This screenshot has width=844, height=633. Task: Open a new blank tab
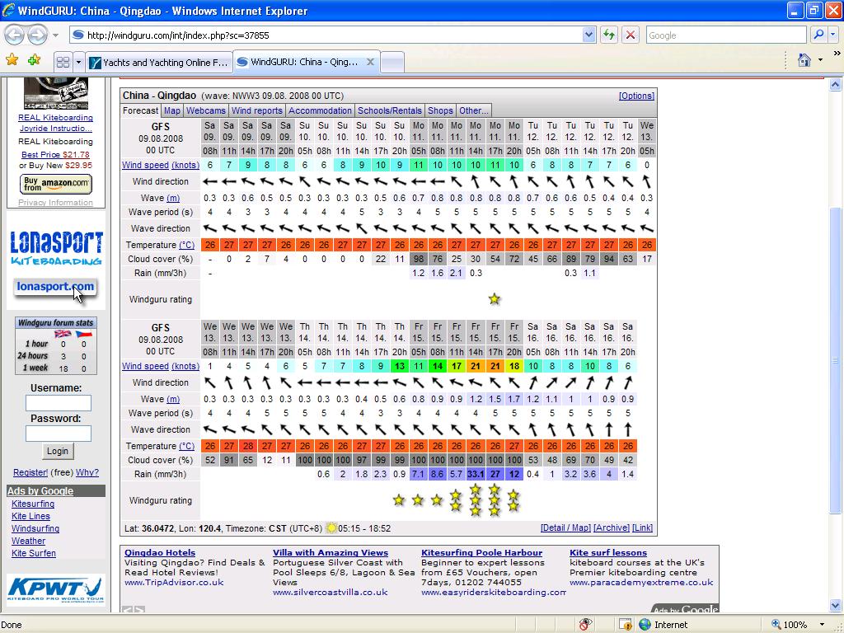click(x=392, y=63)
